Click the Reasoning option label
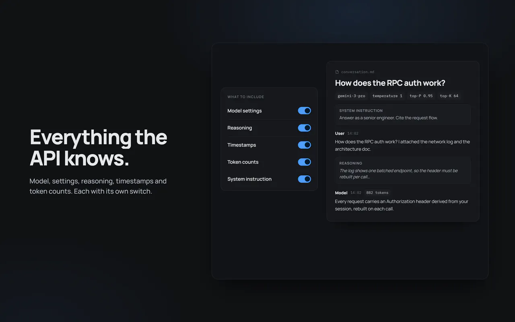 240,128
